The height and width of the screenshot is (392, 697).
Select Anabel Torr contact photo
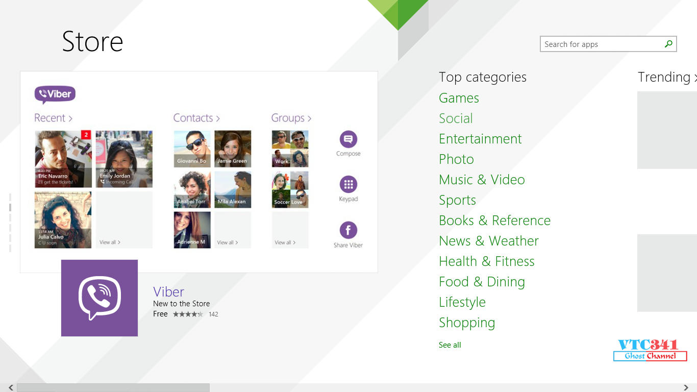pos(192,189)
